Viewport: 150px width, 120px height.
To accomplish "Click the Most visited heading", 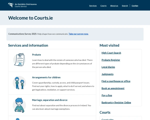I will pos(109,45).
